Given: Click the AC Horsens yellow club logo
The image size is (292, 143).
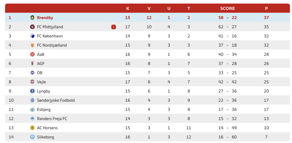Looking at the screenshot, I should pyautogui.click(x=32, y=128).
